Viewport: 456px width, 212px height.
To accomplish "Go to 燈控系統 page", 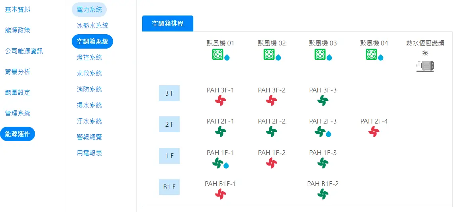I will (x=89, y=57).
